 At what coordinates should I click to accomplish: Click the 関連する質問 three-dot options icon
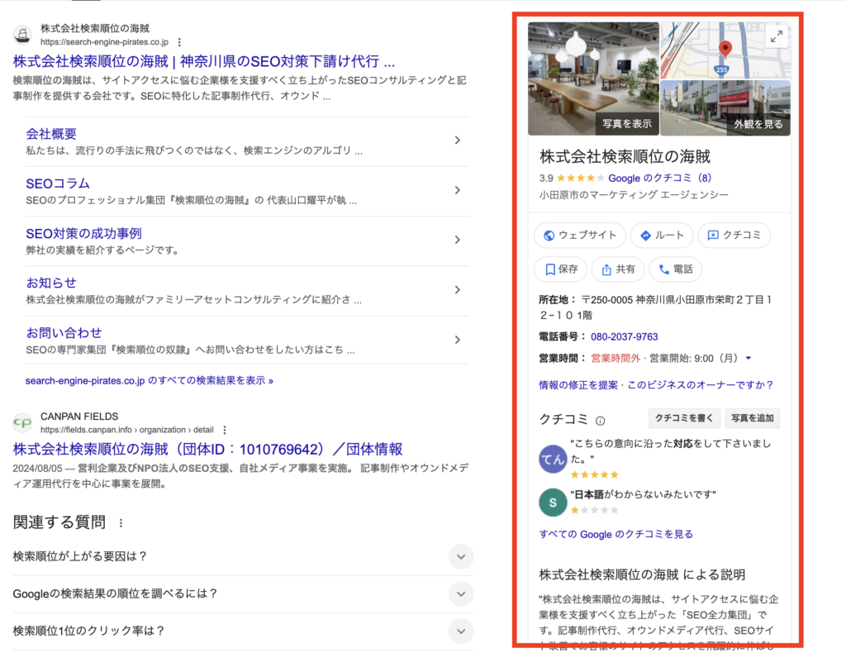click(x=121, y=522)
